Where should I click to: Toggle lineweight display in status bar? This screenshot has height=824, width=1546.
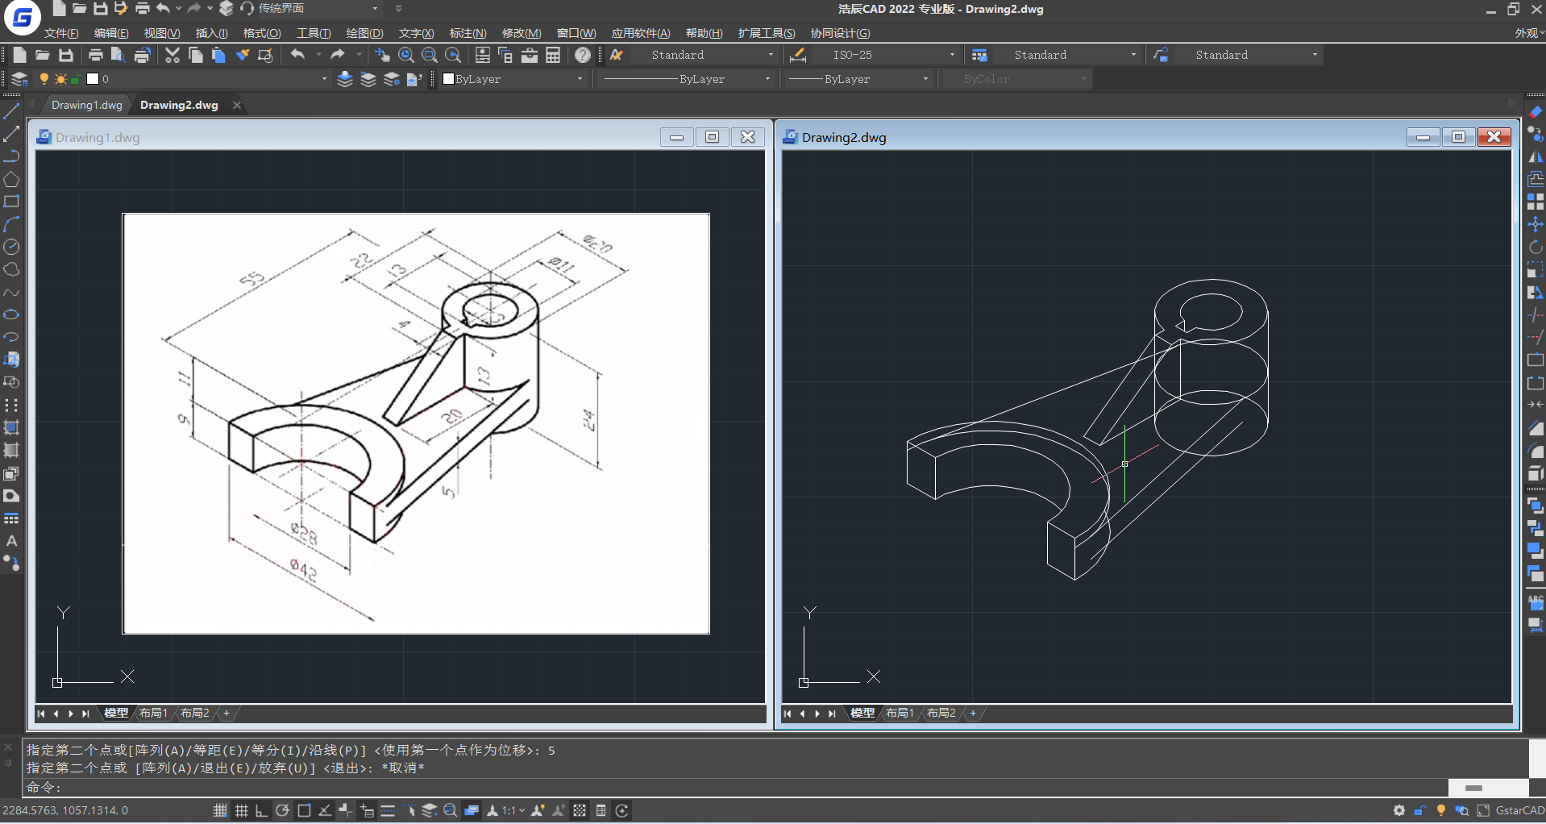(388, 810)
